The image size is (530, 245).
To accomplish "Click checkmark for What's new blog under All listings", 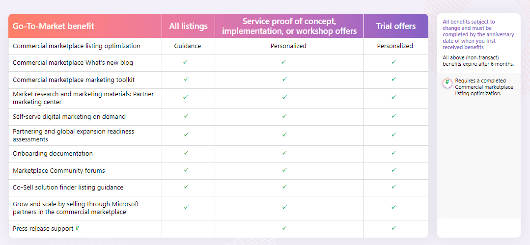I will [x=186, y=62].
